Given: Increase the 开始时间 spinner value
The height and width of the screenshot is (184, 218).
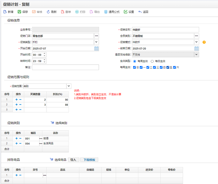Looking at the screenshot, I should [x=45, y=53].
